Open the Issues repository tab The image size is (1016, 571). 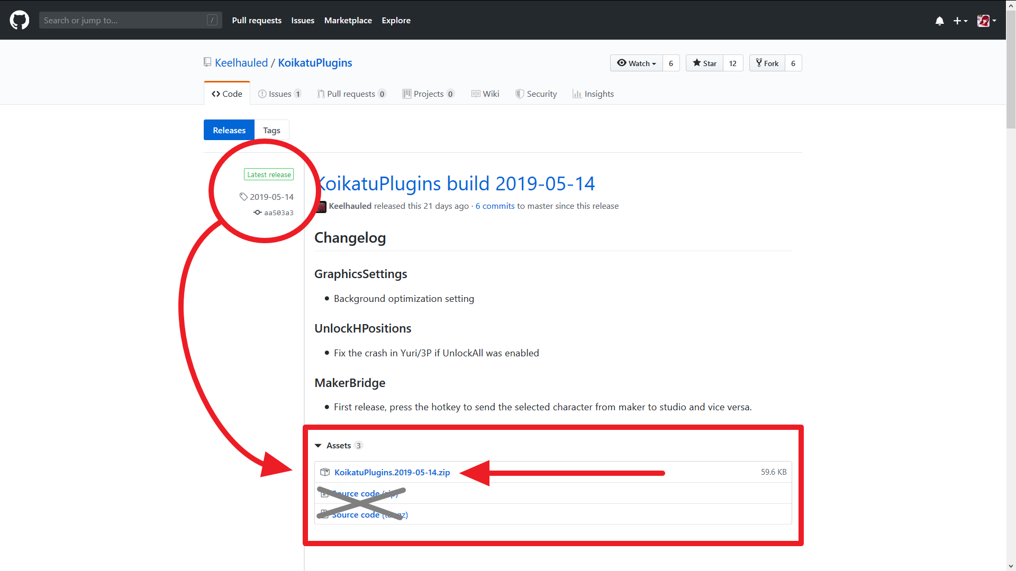279,94
